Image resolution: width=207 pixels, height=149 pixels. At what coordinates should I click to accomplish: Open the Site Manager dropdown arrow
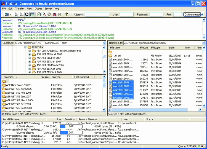10,14
